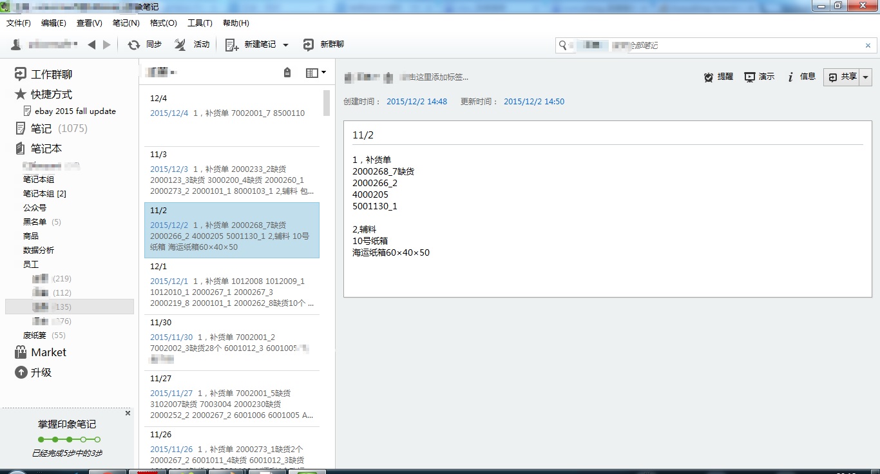
Task: Expand the Share (共享) button dropdown arrow
Action: point(866,77)
